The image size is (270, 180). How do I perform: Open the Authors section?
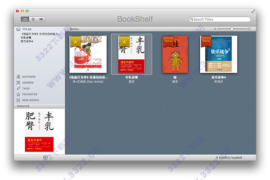coord(29,76)
